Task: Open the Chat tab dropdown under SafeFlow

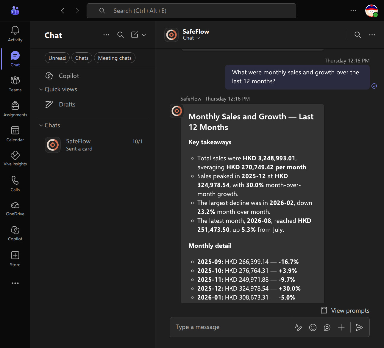Action: tap(191, 38)
